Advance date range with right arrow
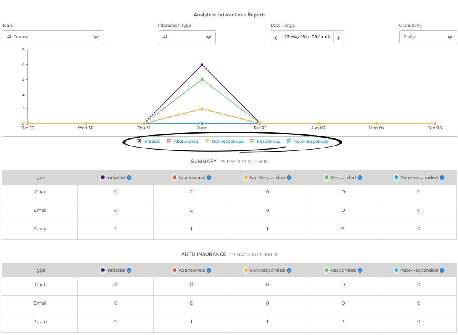Screen dimensions: 458x335 pos(338,38)
